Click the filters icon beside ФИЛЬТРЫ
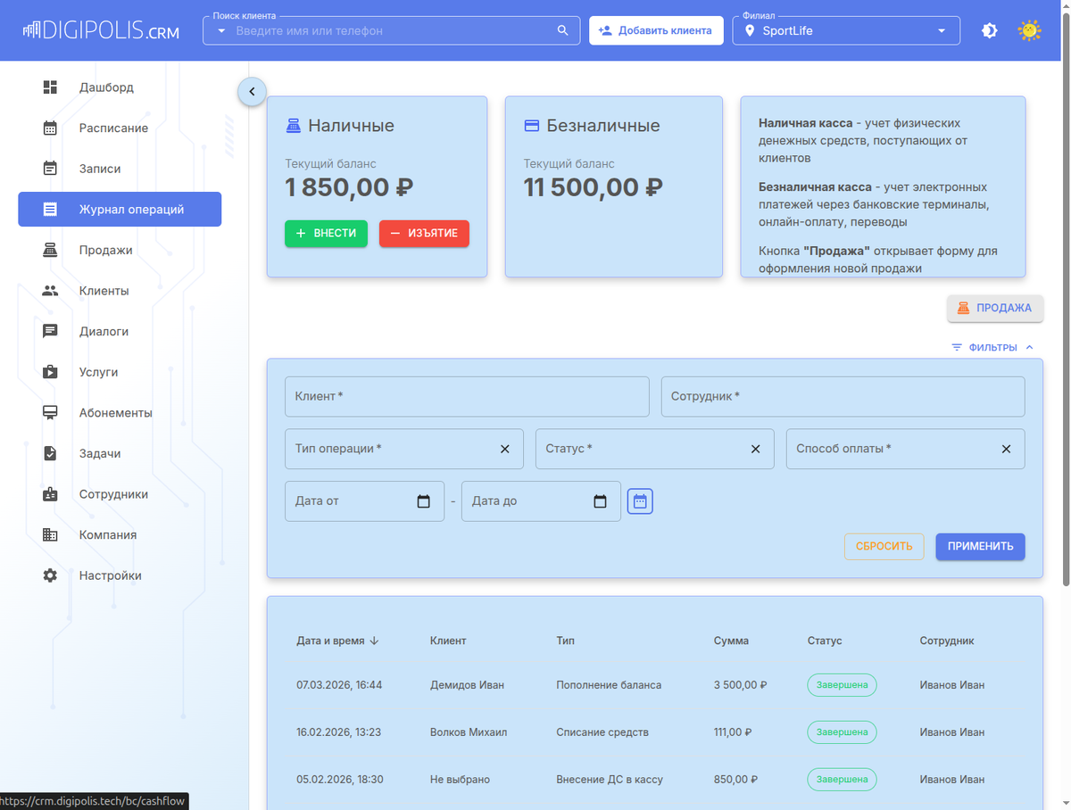Screen dimensions: 1071x810 [957, 347]
